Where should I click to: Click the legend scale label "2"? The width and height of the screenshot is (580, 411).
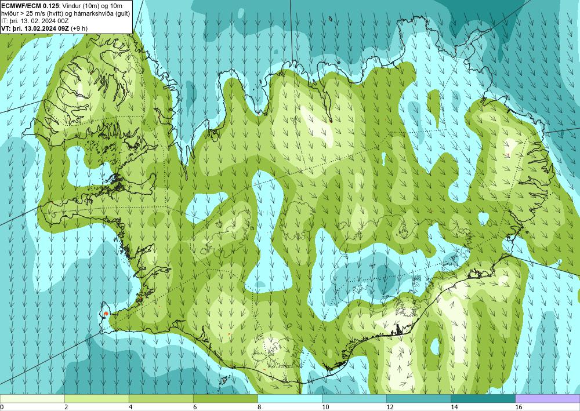coord(66,407)
